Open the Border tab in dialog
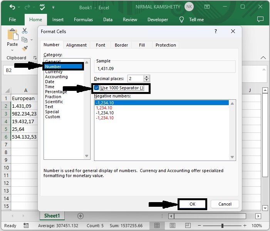 (x=121, y=45)
